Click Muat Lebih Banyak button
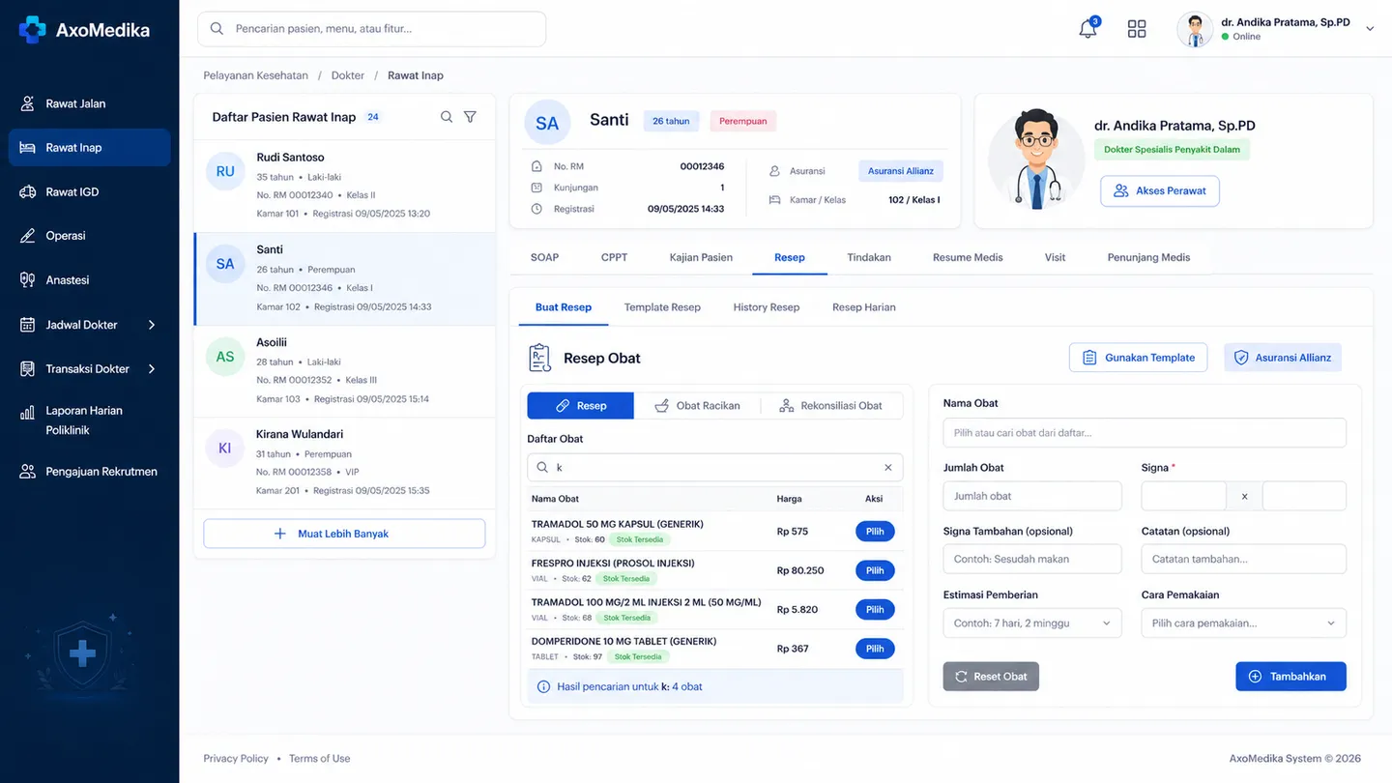 coord(344,534)
